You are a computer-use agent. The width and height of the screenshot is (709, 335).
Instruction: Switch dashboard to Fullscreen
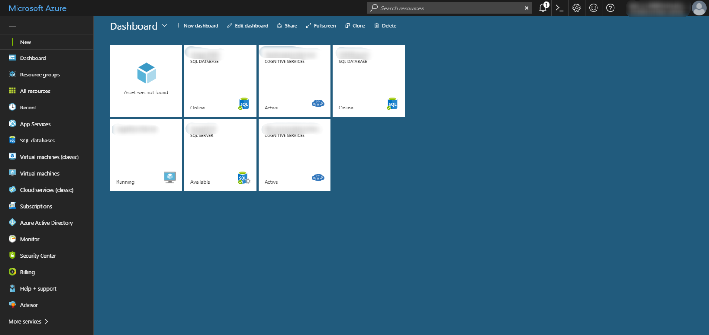point(321,26)
